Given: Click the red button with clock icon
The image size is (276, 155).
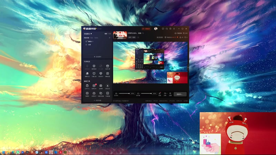Looking at the screenshot, I should pyautogui.click(x=146, y=29).
